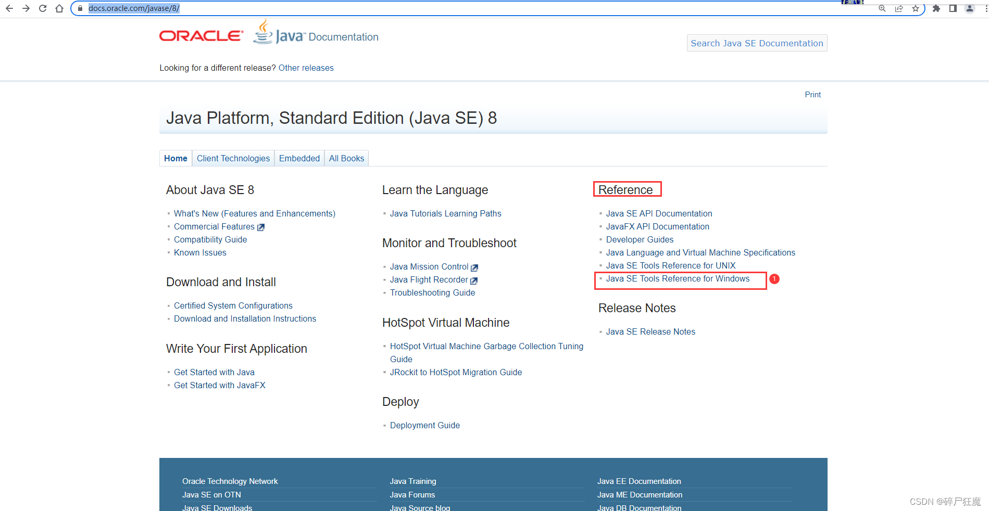Open HotSpot Garbage Collection Tuning Guide

pos(486,352)
